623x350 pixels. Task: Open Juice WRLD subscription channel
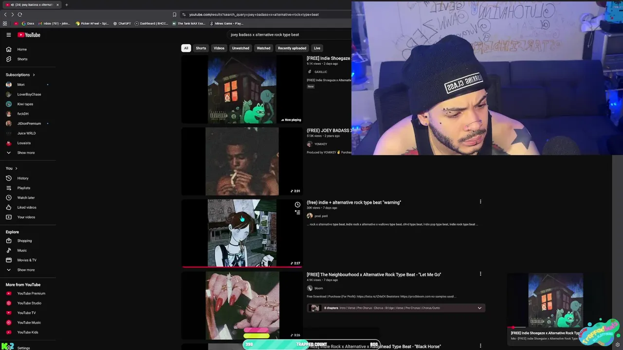tap(26, 133)
